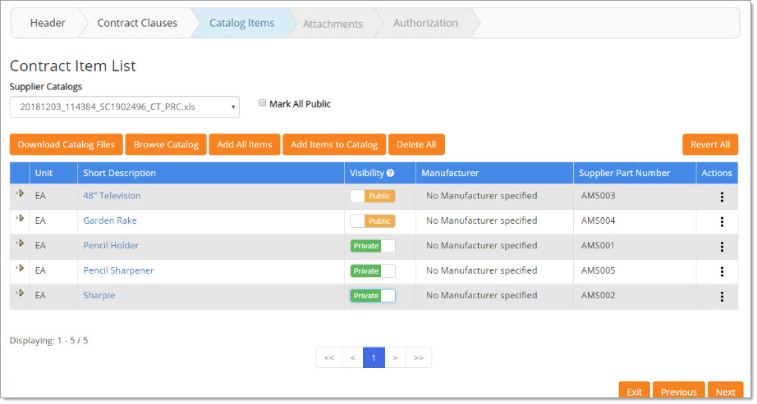This screenshot has width=757, height=404.
Task: Open actions menu for Pencil Sharpener row
Action: [x=722, y=271]
